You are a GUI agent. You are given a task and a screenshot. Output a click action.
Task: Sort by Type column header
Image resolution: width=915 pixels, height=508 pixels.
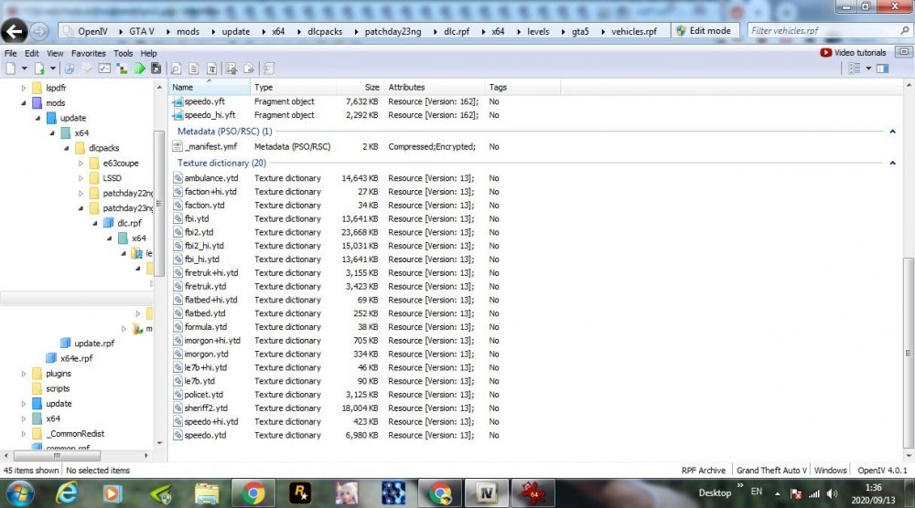(x=294, y=88)
